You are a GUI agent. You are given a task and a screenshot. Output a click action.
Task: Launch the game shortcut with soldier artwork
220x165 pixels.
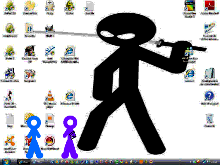click(x=30, y=54)
